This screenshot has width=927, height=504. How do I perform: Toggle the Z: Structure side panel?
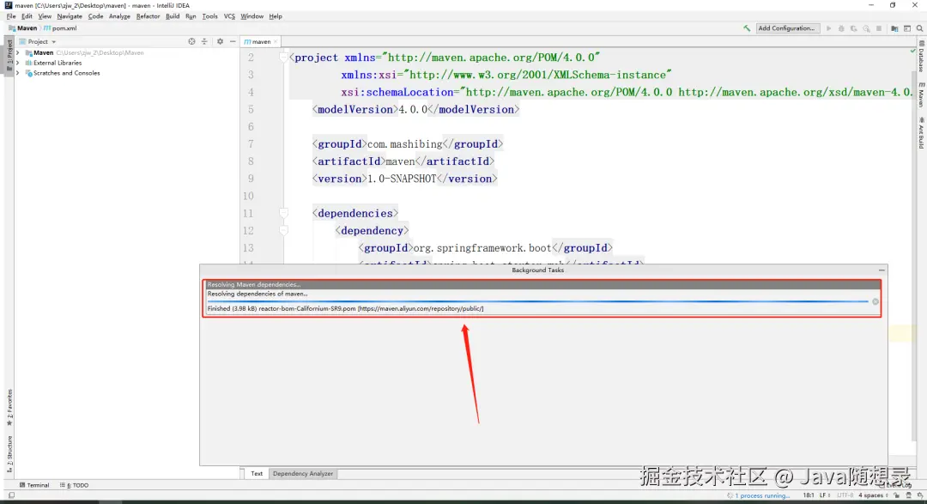pyautogui.click(x=9, y=453)
